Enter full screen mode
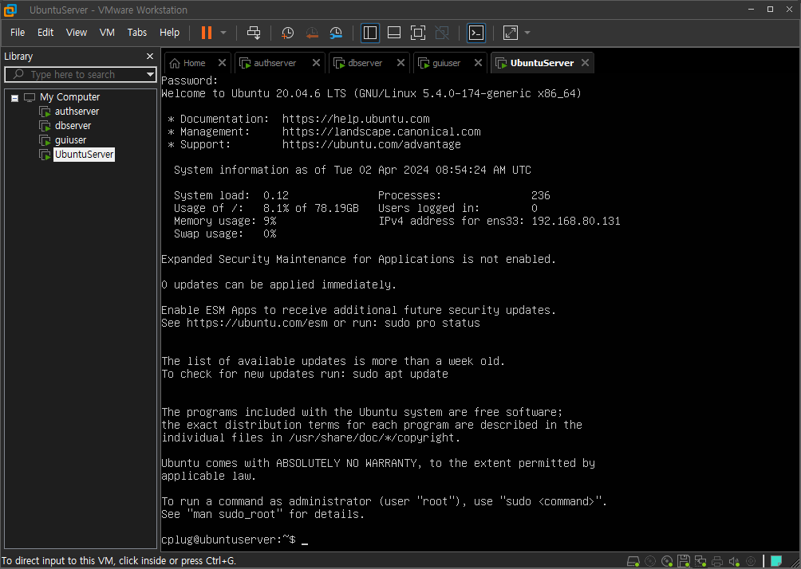Viewport: 801px width, 569px height. (x=418, y=33)
